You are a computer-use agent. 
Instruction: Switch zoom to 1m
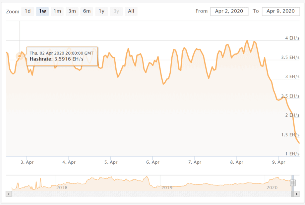[57, 11]
